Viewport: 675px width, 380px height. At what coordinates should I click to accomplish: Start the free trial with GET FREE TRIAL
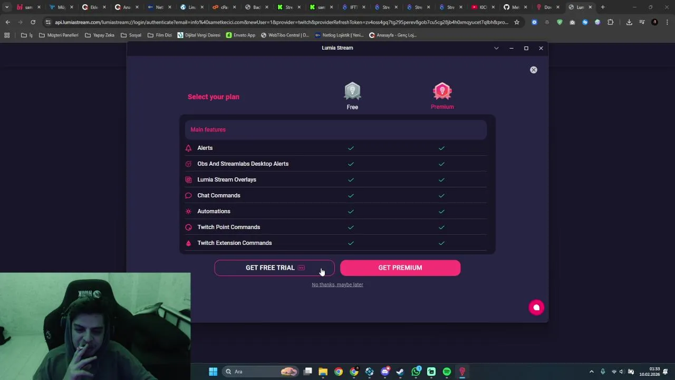274,268
